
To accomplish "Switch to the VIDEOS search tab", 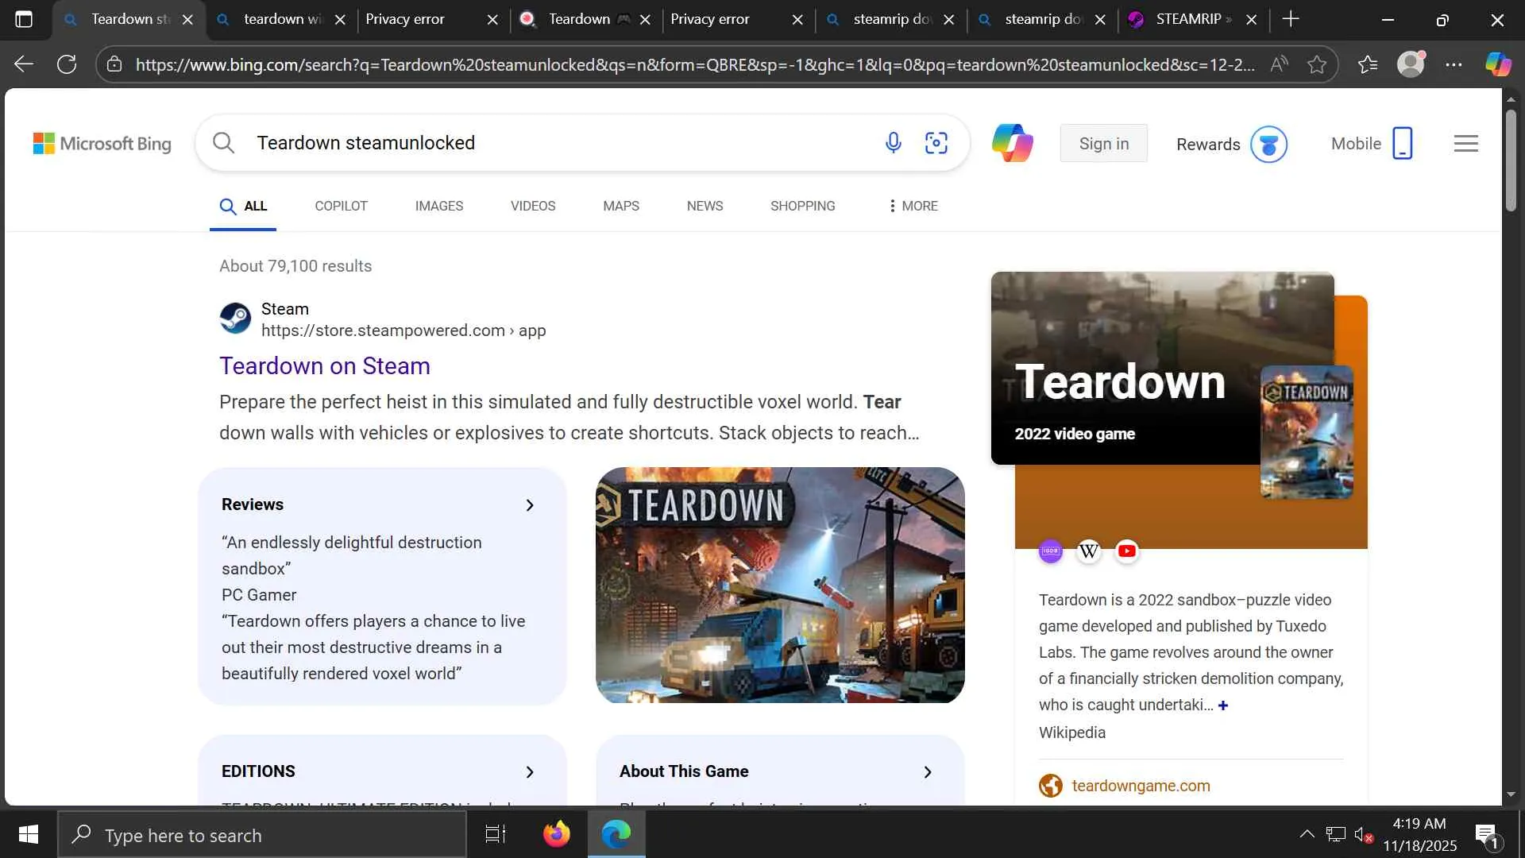I will 532,206.
